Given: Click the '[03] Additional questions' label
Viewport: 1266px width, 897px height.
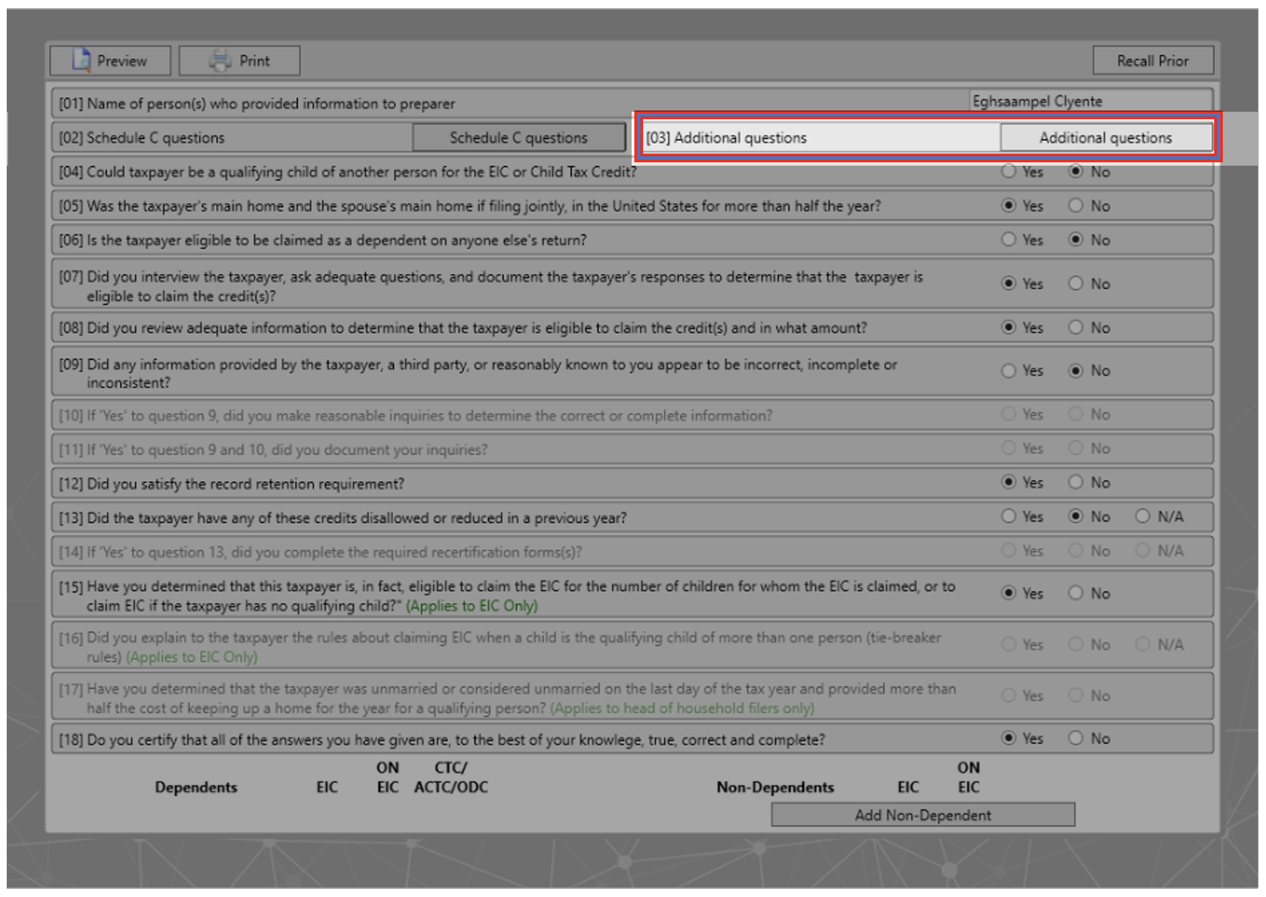Looking at the screenshot, I should 726,137.
